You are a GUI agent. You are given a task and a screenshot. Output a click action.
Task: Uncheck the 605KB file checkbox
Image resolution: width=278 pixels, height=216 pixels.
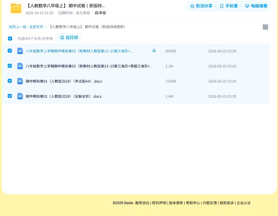[x=10, y=51]
